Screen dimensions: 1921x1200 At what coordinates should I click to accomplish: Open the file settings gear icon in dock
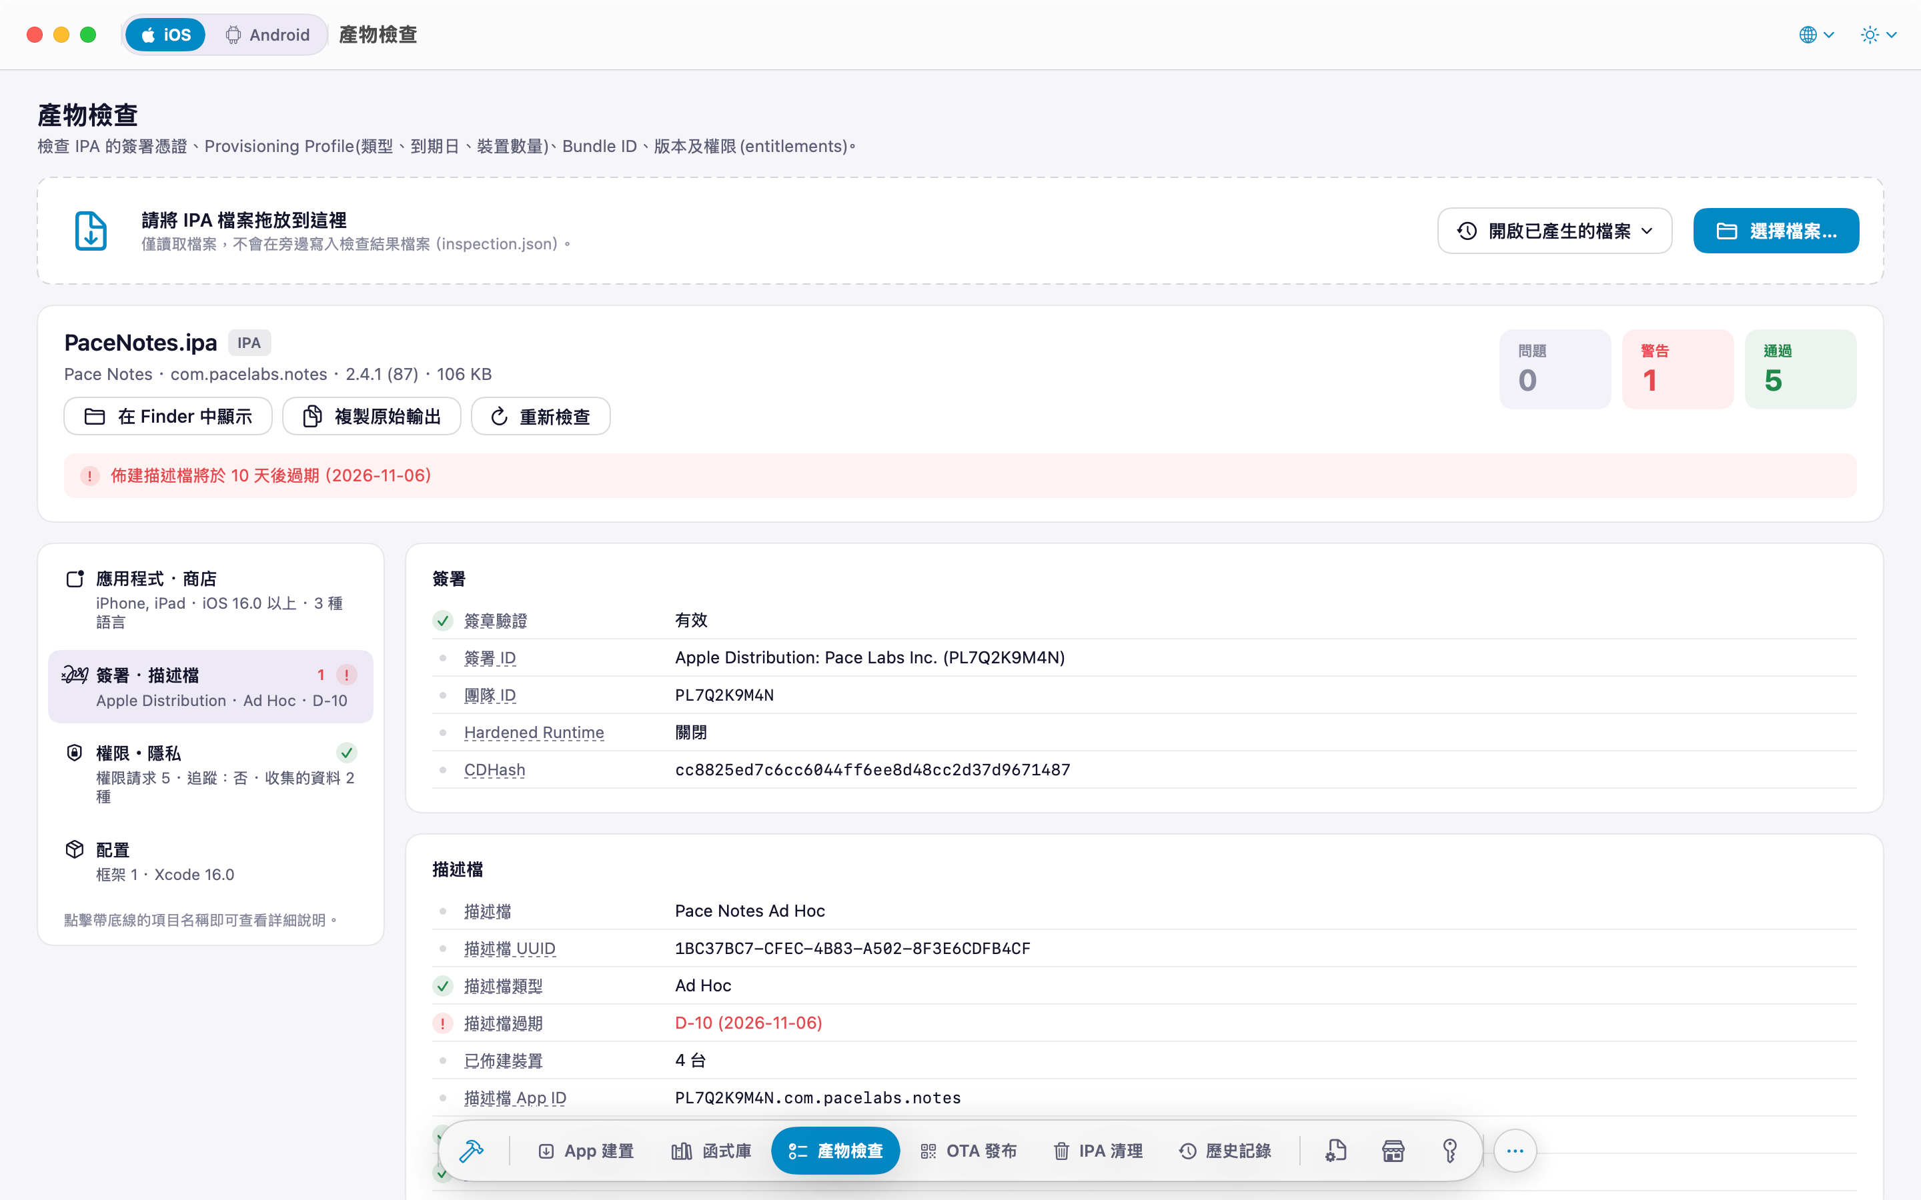pos(1336,1151)
